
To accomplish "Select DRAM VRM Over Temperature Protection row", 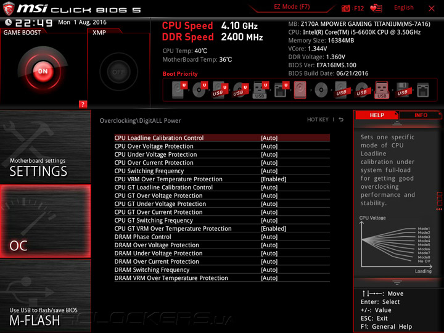I will (x=222, y=277).
